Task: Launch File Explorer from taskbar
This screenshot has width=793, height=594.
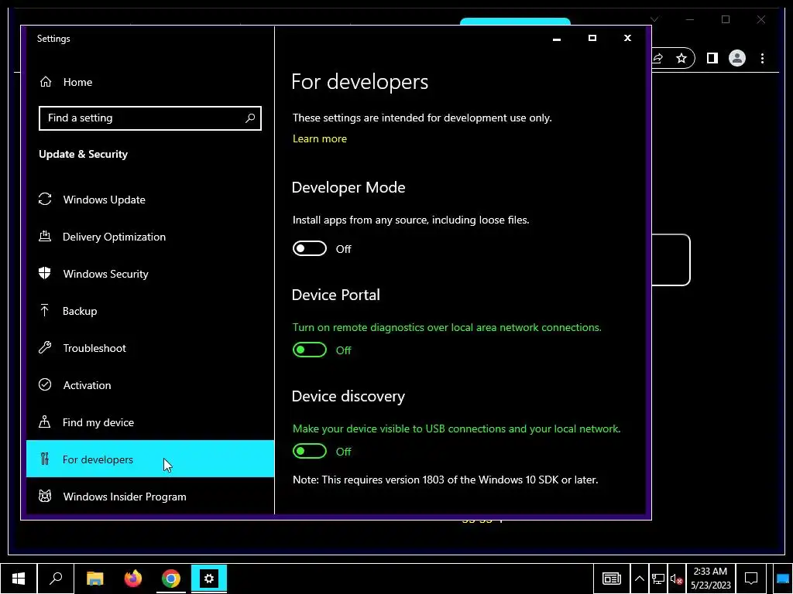Action: pyautogui.click(x=94, y=579)
